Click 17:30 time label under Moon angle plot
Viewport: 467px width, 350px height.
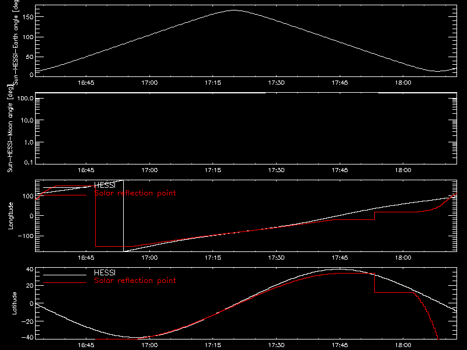[x=276, y=170]
